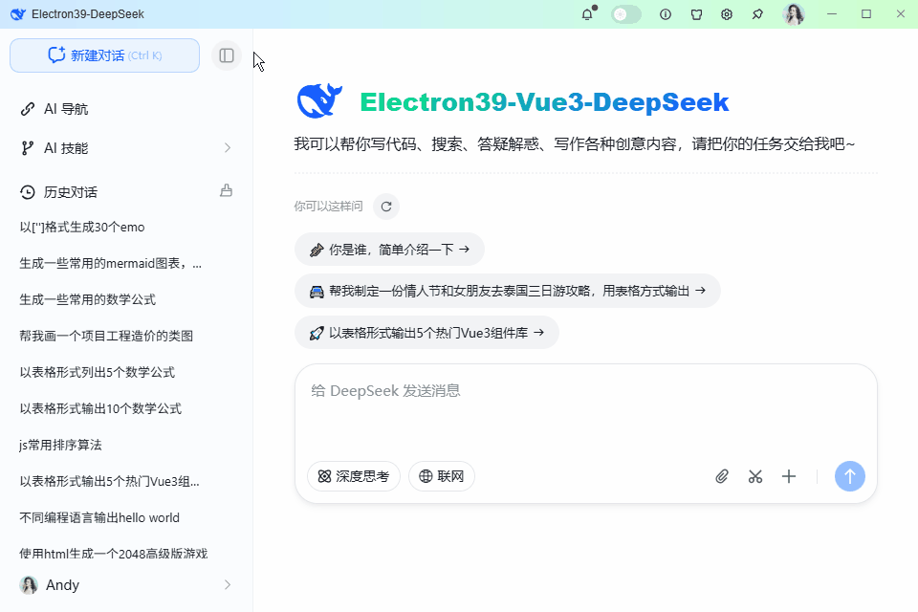918x612 pixels.
Task: Expand the AI 技能 section
Action: 124,149
